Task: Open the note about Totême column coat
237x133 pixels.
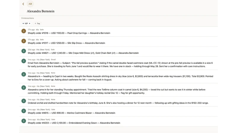Action: (x=118, y=90)
